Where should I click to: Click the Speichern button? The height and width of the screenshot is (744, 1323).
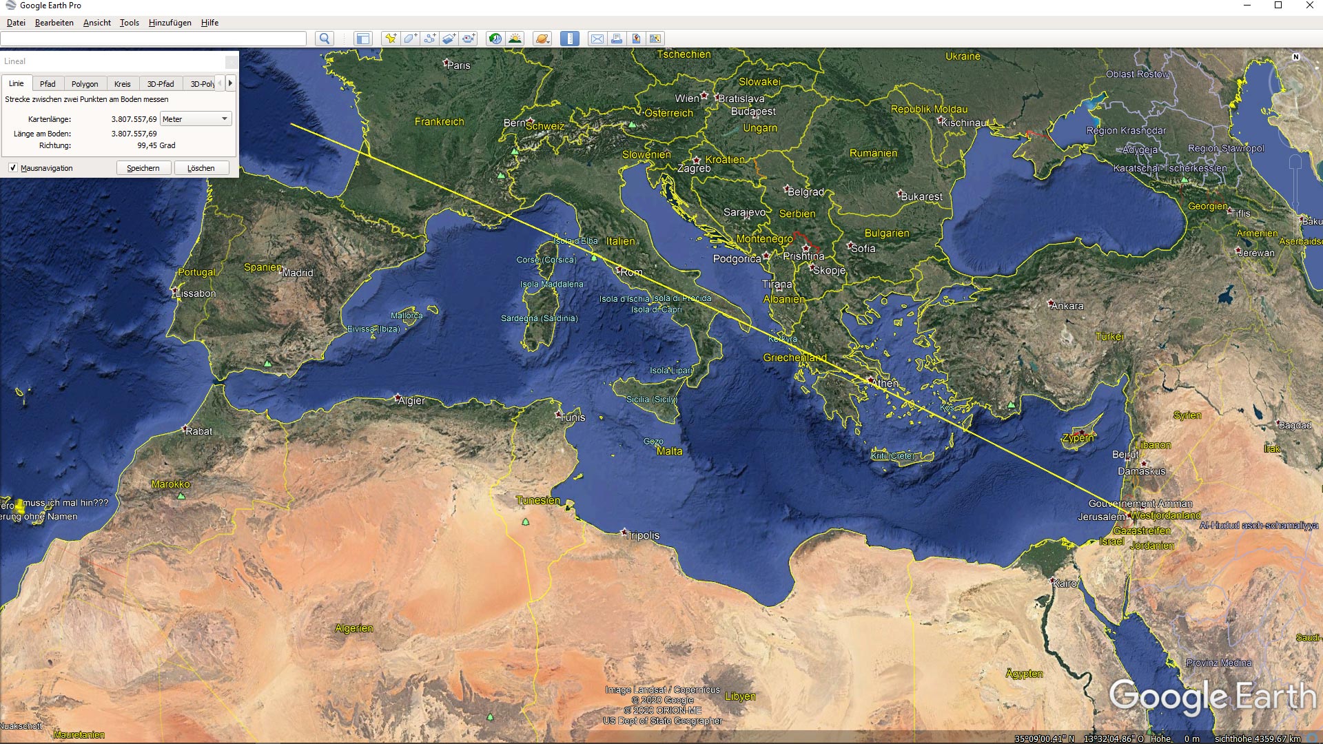point(143,168)
